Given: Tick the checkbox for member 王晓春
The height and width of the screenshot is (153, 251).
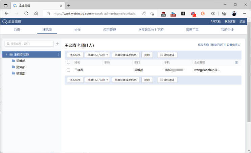Looking at the screenshot, I should coord(69,70).
